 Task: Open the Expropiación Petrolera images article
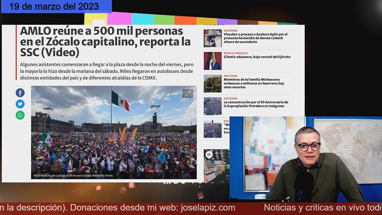tap(256, 104)
